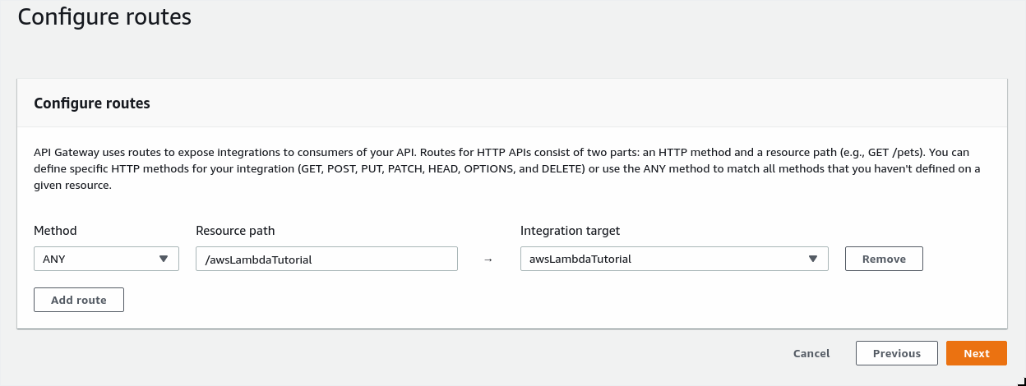Click the large Configure routes page title
This screenshot has height=386, width=1026.
click(x=104, y=17)
